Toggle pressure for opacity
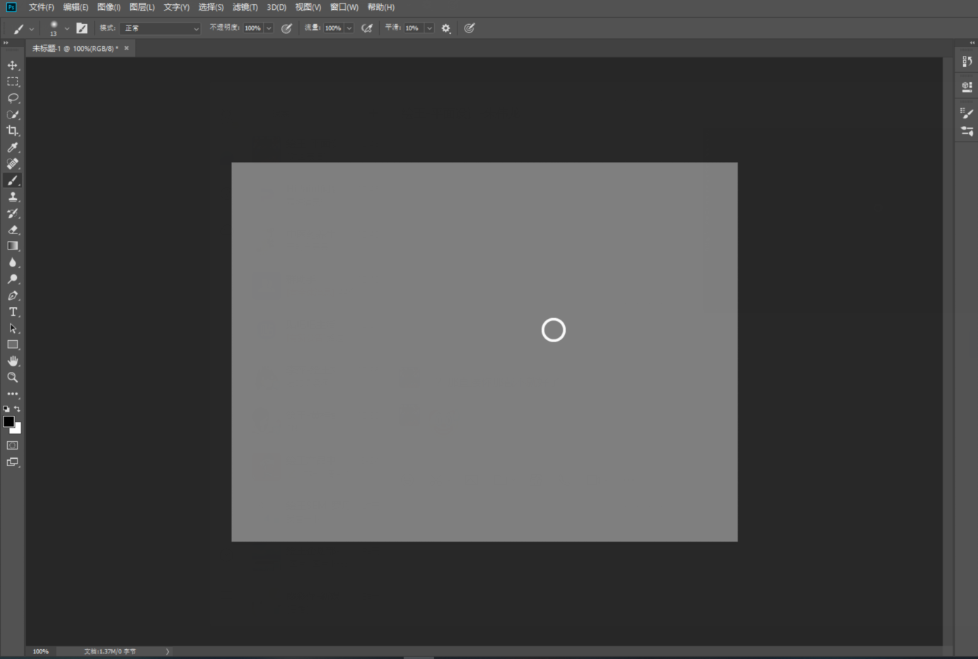Image resolution: width=978 pixels, height=659 pixels. coord(286,28)
